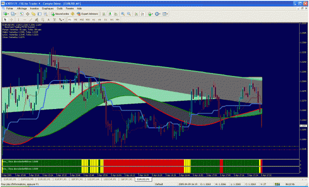This screenshot has height=187, width=309.
Task: Switch to the H1 timeframe
Action: coord(94,19)
